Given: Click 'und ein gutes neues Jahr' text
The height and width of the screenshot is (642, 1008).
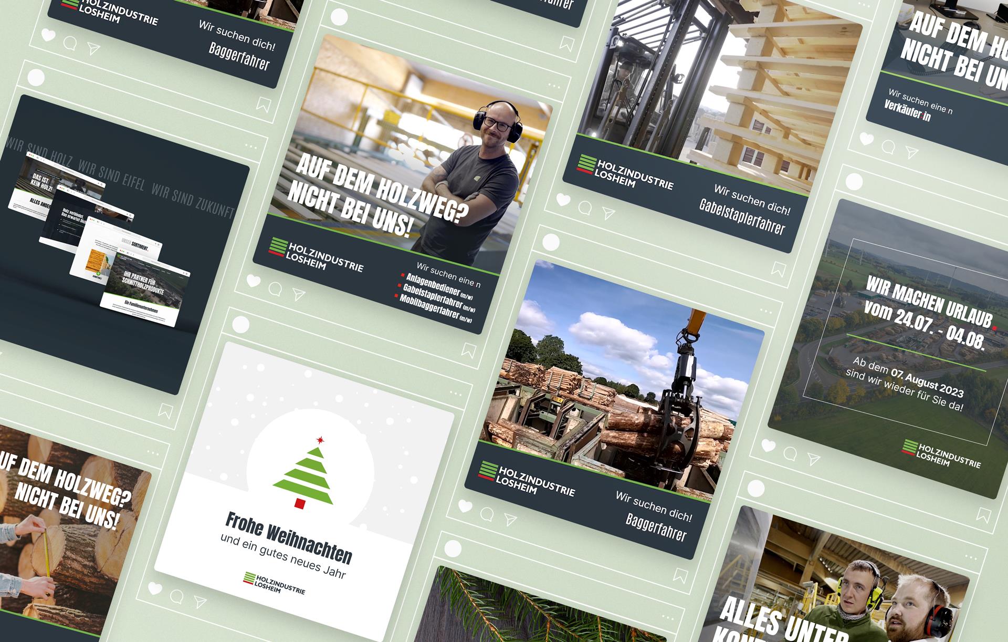Looking at the screenshot, I should [283, 556].
